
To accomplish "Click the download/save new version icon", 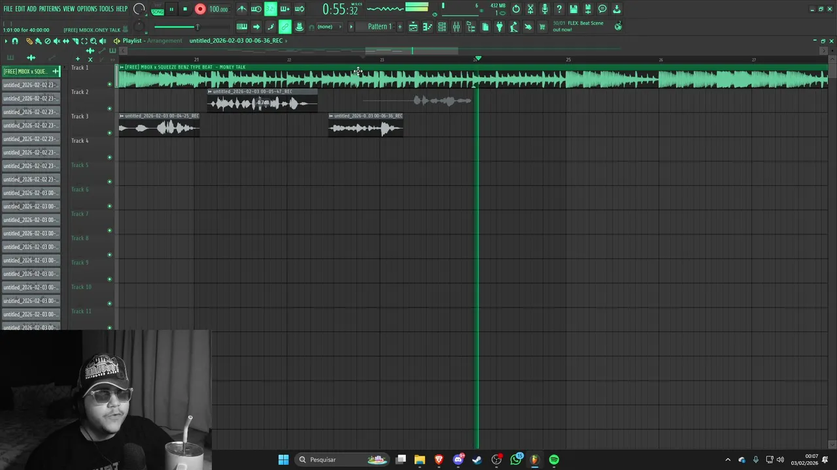I will pyautogui.click(x=617, y=9).
